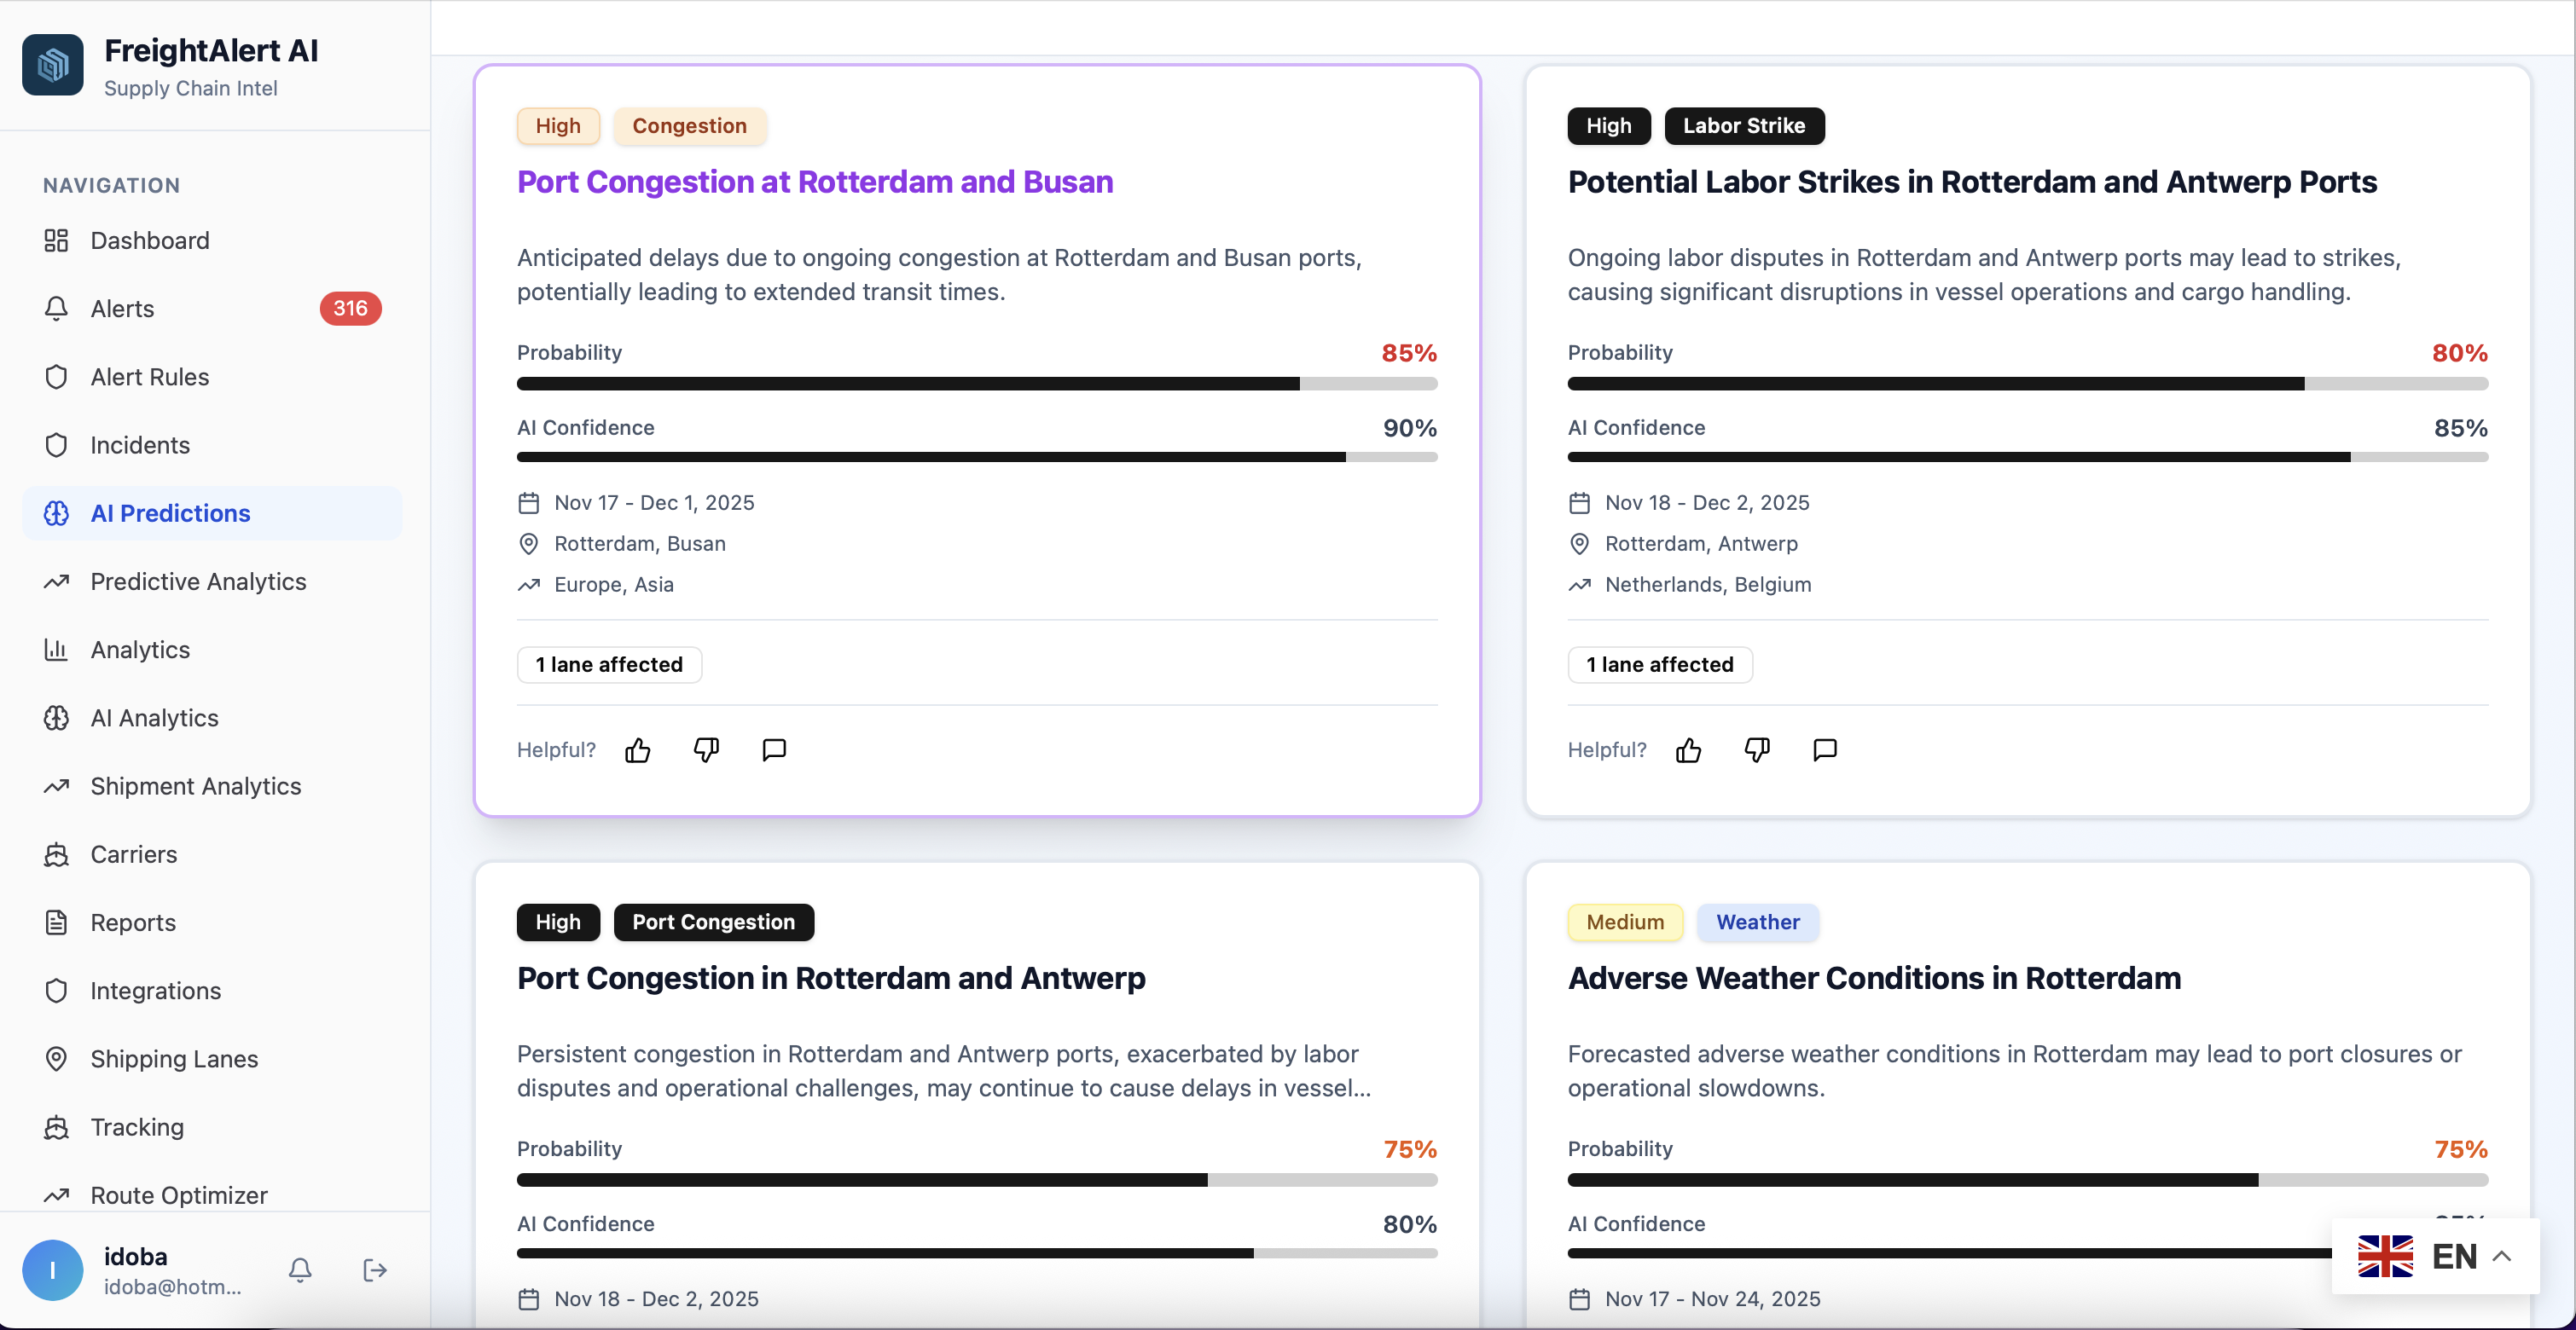Expand lanes affected on Rotterdam and Busan card

click(608, 663)
